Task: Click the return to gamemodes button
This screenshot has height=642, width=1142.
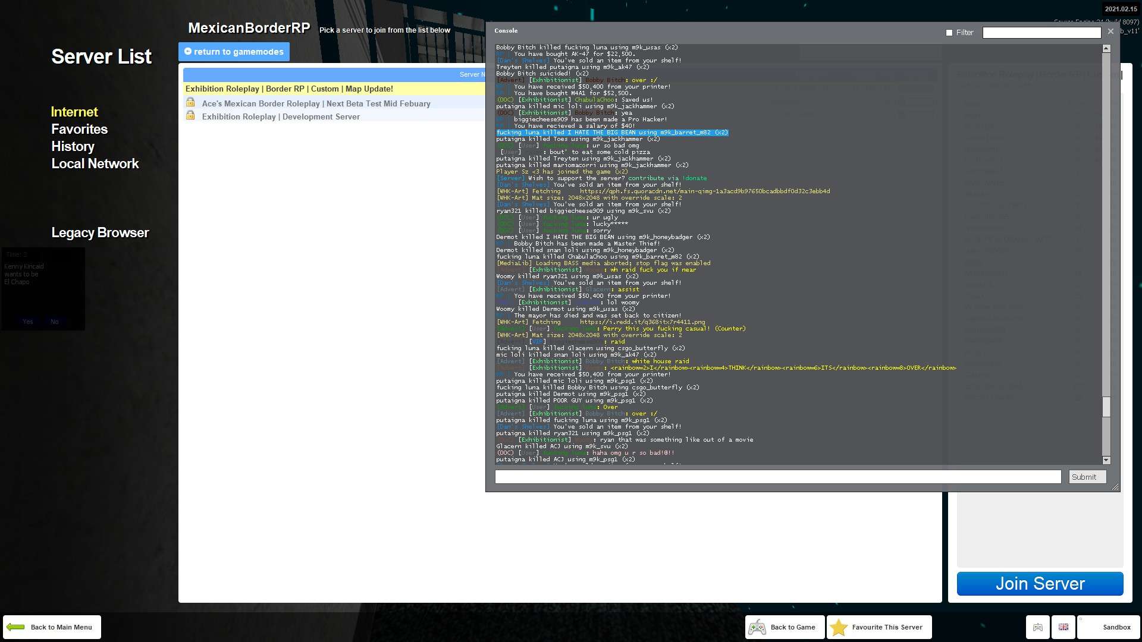Action: click(x=234, y=52)
